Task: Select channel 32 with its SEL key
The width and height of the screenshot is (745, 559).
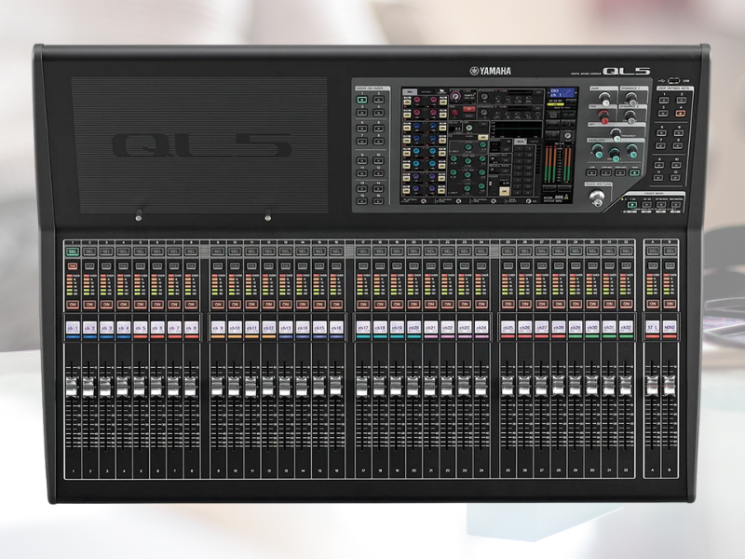Action: coord(626,251)
